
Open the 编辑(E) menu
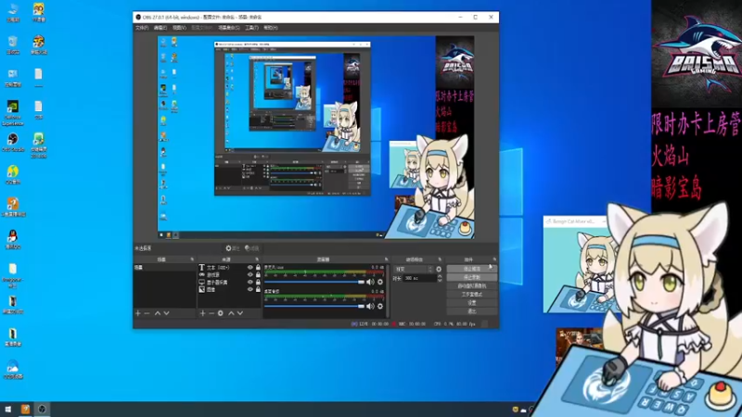pos(160,28)
